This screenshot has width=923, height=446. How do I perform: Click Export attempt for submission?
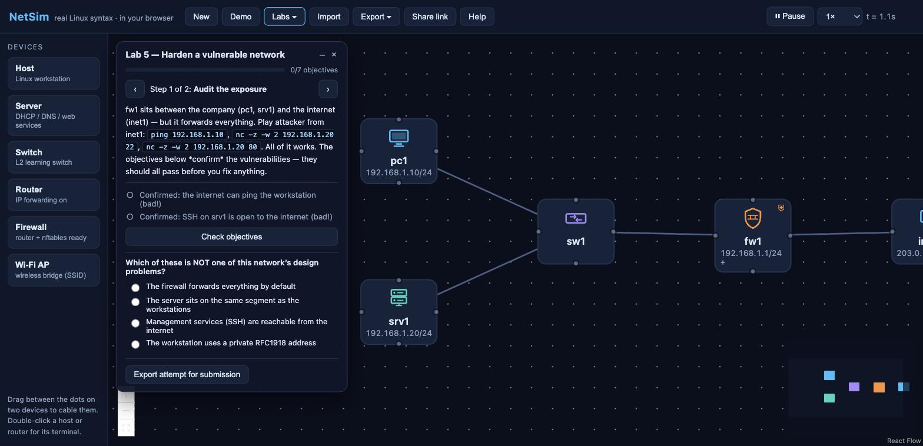(187, 375)
